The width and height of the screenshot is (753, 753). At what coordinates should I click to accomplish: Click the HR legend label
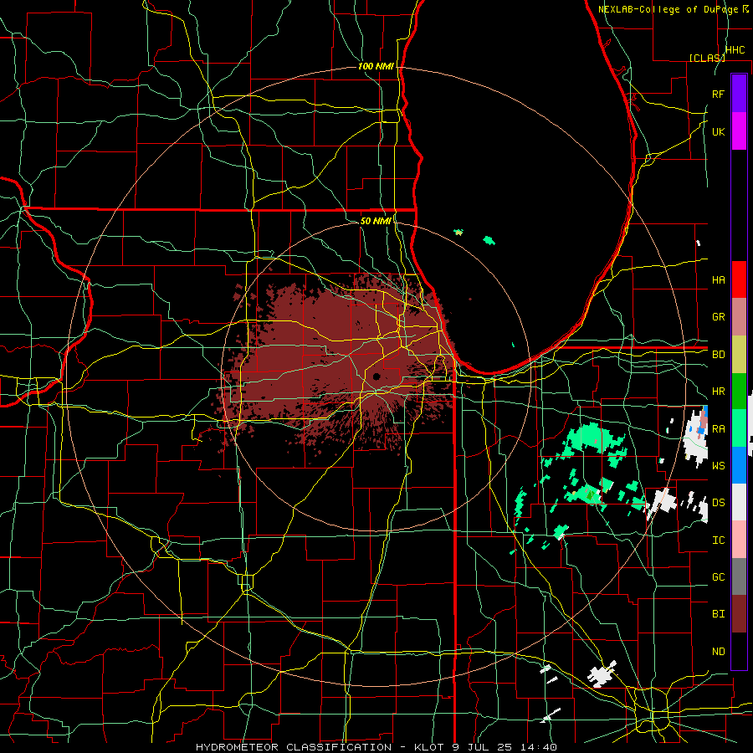coord(719,392)
